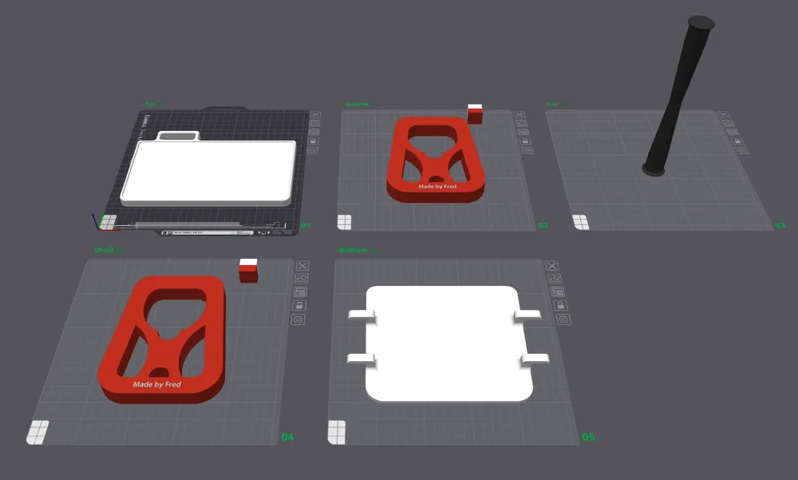Auto-orient objects on plate 03
The height and width of the screenshot is (480, 798).
pos(729,123)
